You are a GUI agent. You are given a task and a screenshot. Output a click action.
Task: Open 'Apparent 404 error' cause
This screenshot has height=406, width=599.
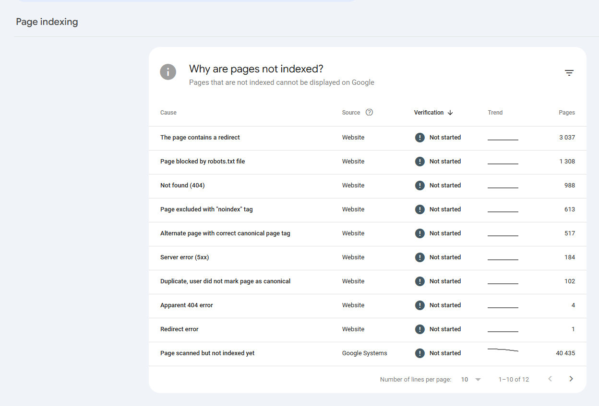pyautogui.click(x=187, y=305)
